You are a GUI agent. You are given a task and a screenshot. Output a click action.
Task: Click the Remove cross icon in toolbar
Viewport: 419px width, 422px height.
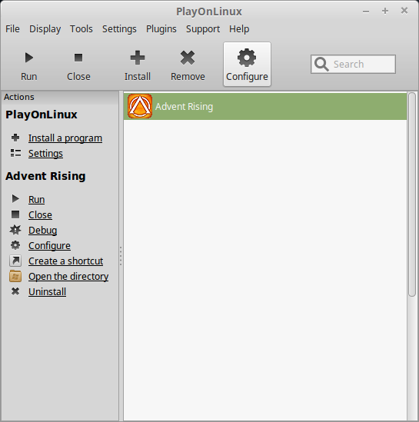pyautogui.click(x=188, y=58)
